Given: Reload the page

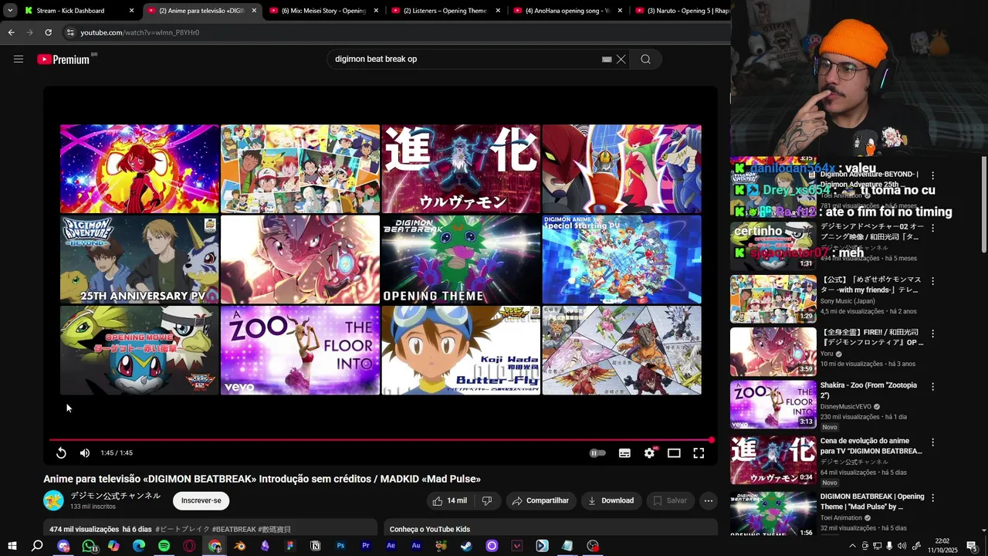Looking at the screenshot, I should click(x=48, y=32).
